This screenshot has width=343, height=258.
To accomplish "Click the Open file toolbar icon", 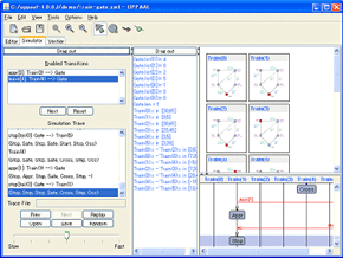I will pyautogui.click(x=27, y=29).
